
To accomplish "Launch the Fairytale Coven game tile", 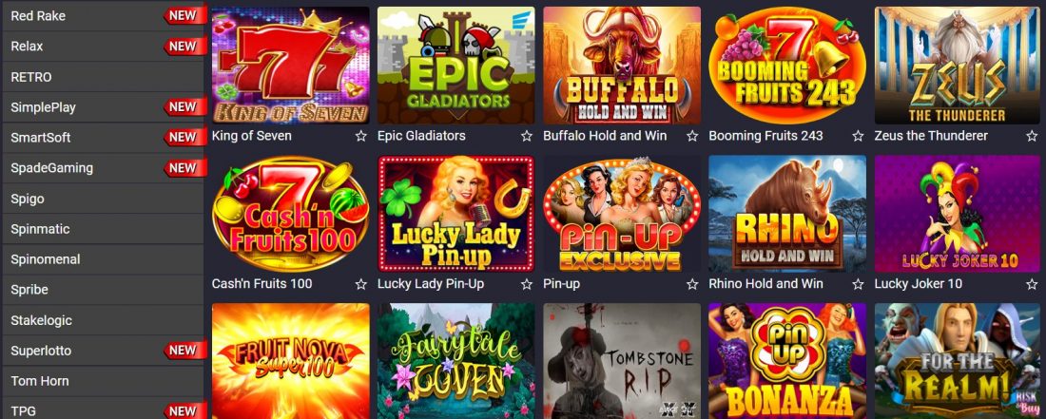I will pos(456,361).
